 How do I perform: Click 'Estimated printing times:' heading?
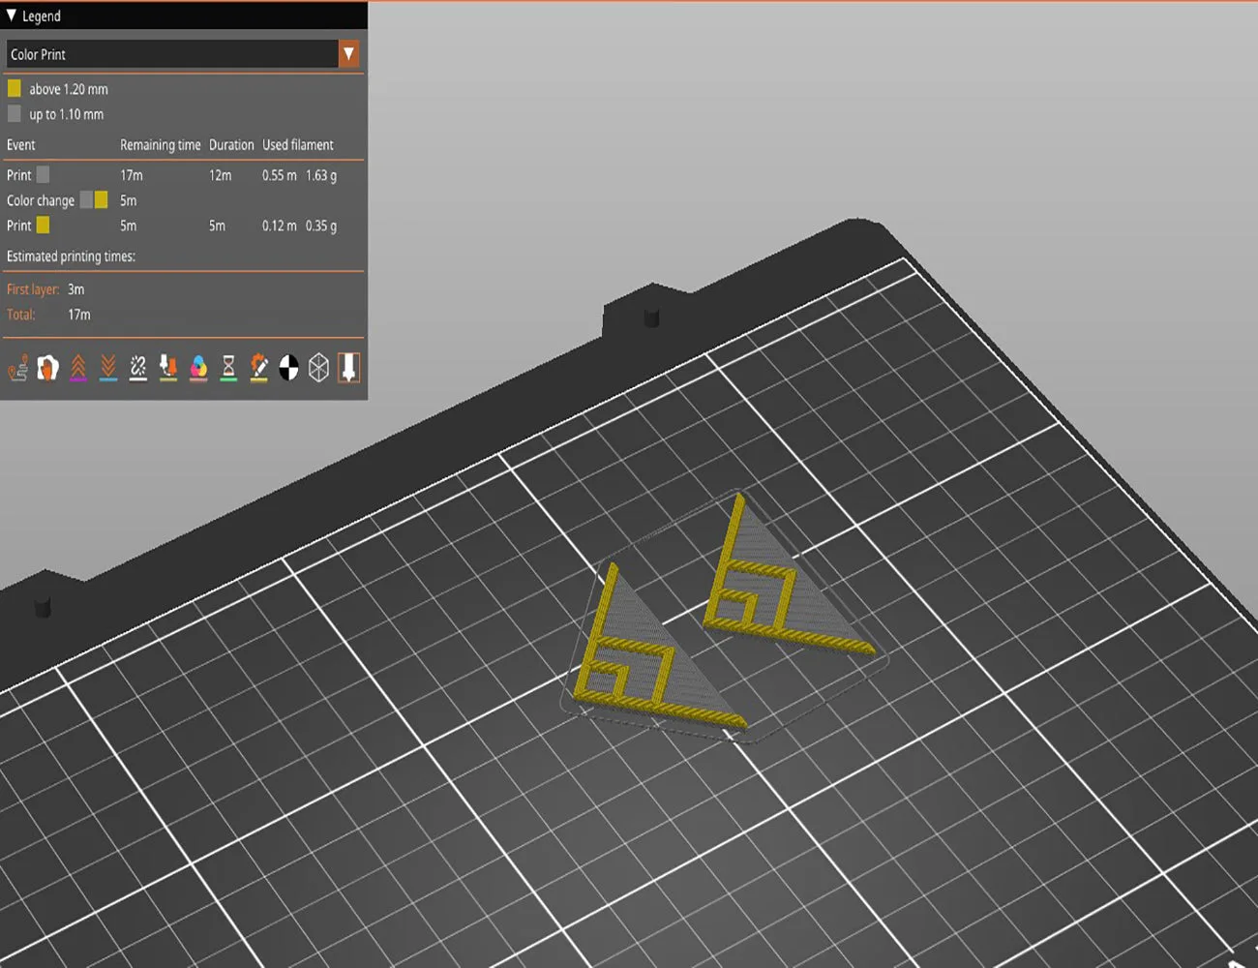[x=71, y=257]
